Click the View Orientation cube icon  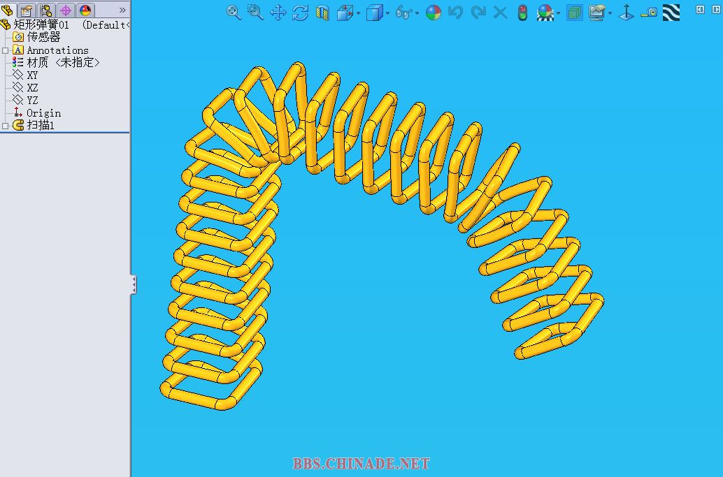click(345, 13)
